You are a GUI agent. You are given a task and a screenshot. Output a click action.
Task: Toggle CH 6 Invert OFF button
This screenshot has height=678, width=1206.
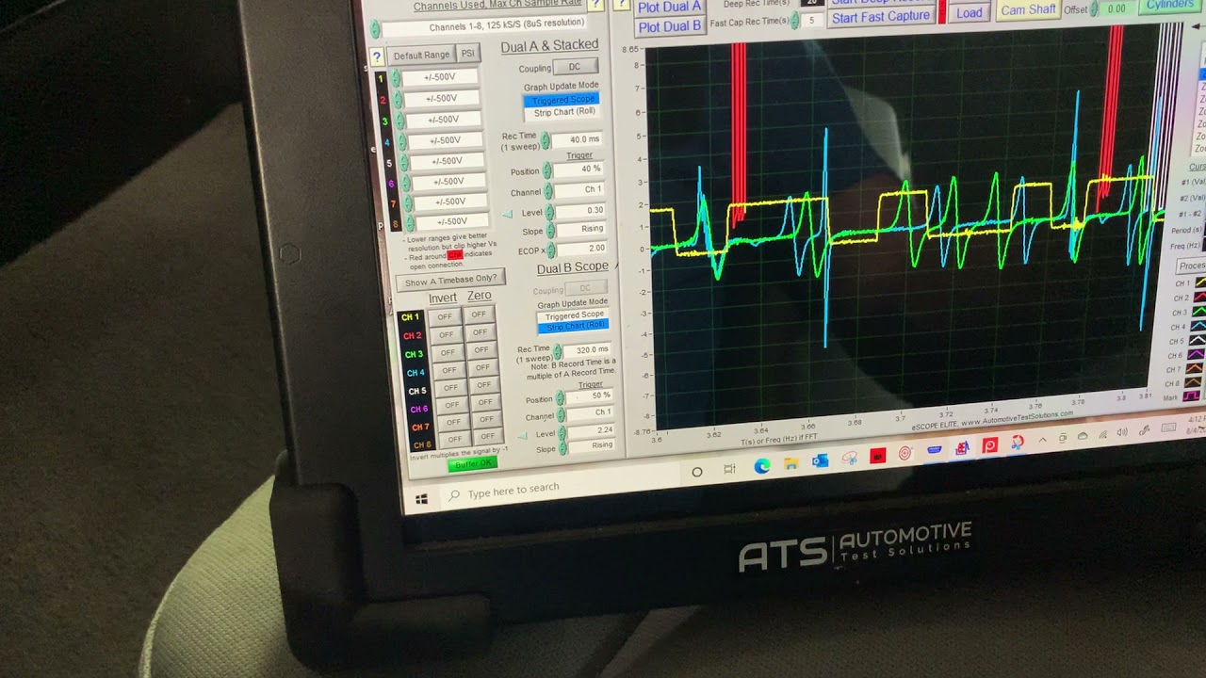click(451, 406)
